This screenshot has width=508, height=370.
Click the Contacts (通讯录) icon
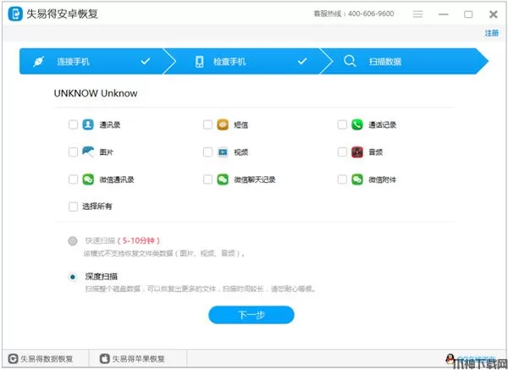pyautogui.click(x=88, y=124)
